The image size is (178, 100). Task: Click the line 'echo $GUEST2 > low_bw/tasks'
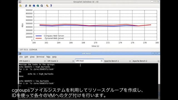(34, 81)
